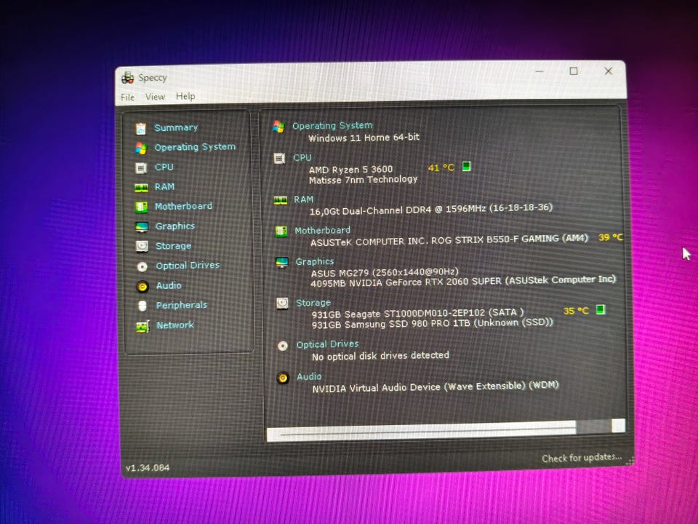This screenshot has width=698, height=524.
Task: Click the 39 °C motherboard temperature value
Action: point(611,237)
